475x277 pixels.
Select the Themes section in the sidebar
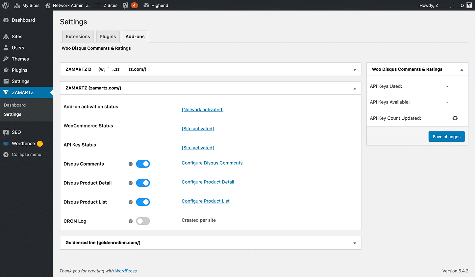point(20,59)
